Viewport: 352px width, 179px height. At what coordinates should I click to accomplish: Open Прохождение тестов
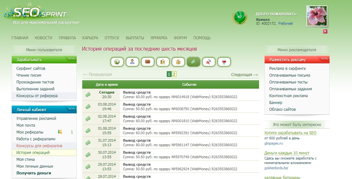35,82
